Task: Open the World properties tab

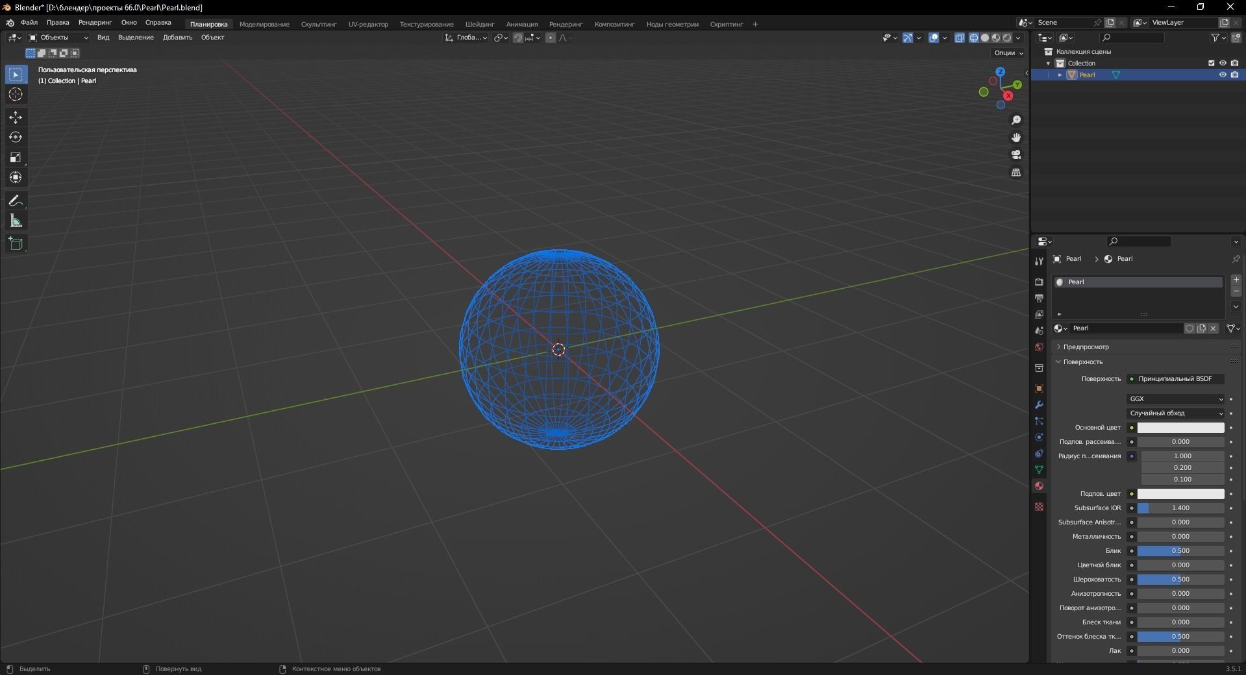Action: pos(1039,347)
